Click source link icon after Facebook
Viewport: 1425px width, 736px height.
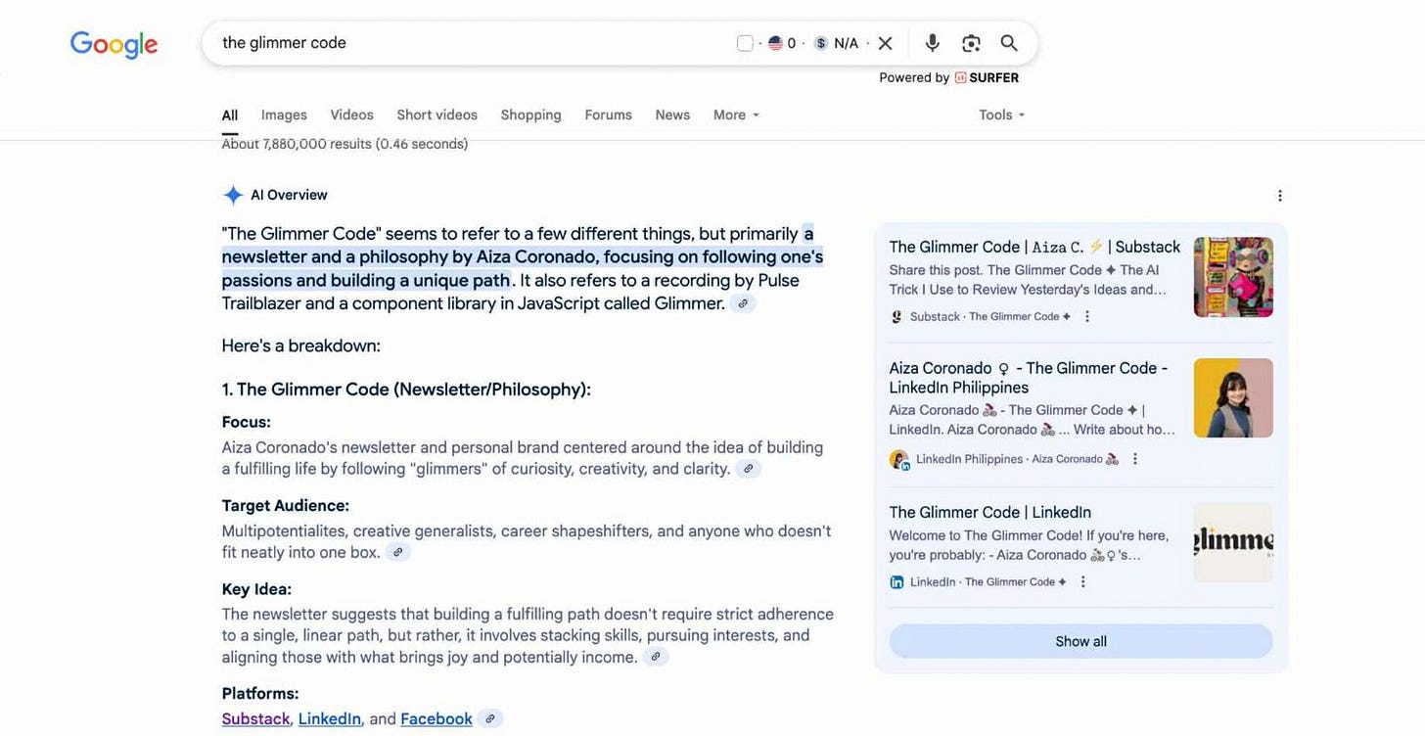click(491, 719)
